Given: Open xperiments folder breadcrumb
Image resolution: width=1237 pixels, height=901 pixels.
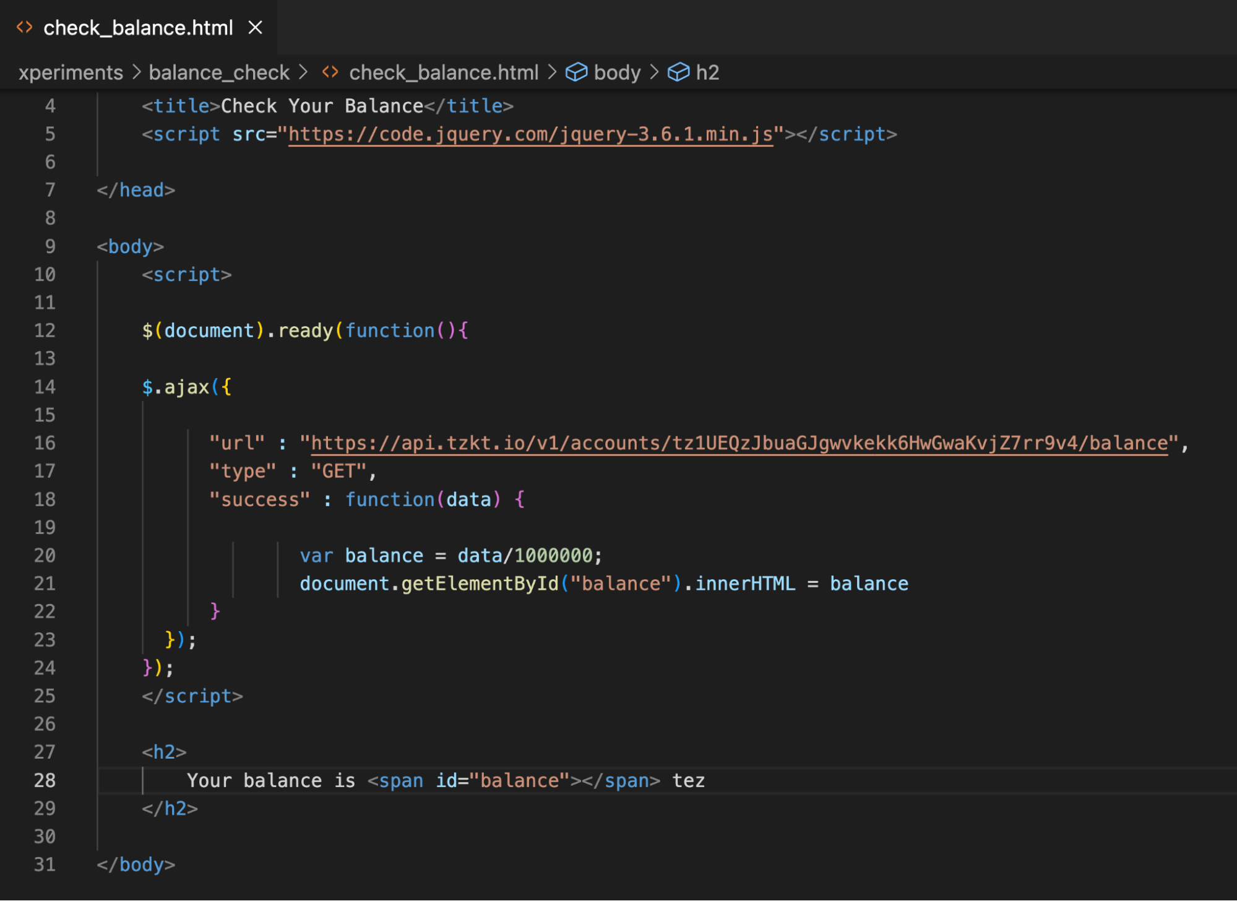Looking at the screenshot, I should point(71,72).
